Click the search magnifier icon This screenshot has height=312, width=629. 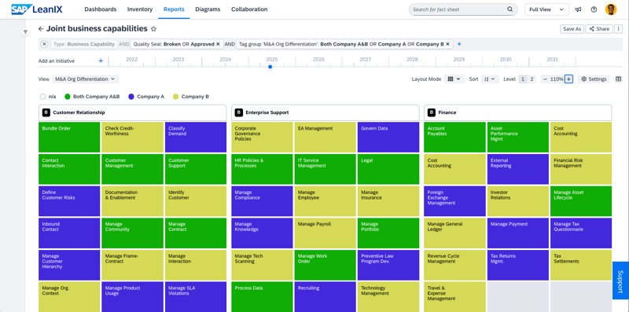click(x=509, y=9)
